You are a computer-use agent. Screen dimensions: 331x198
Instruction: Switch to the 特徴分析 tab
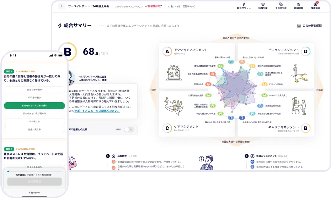(263, 6)
